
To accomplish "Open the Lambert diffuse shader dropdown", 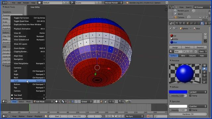I will coord(198,92).
